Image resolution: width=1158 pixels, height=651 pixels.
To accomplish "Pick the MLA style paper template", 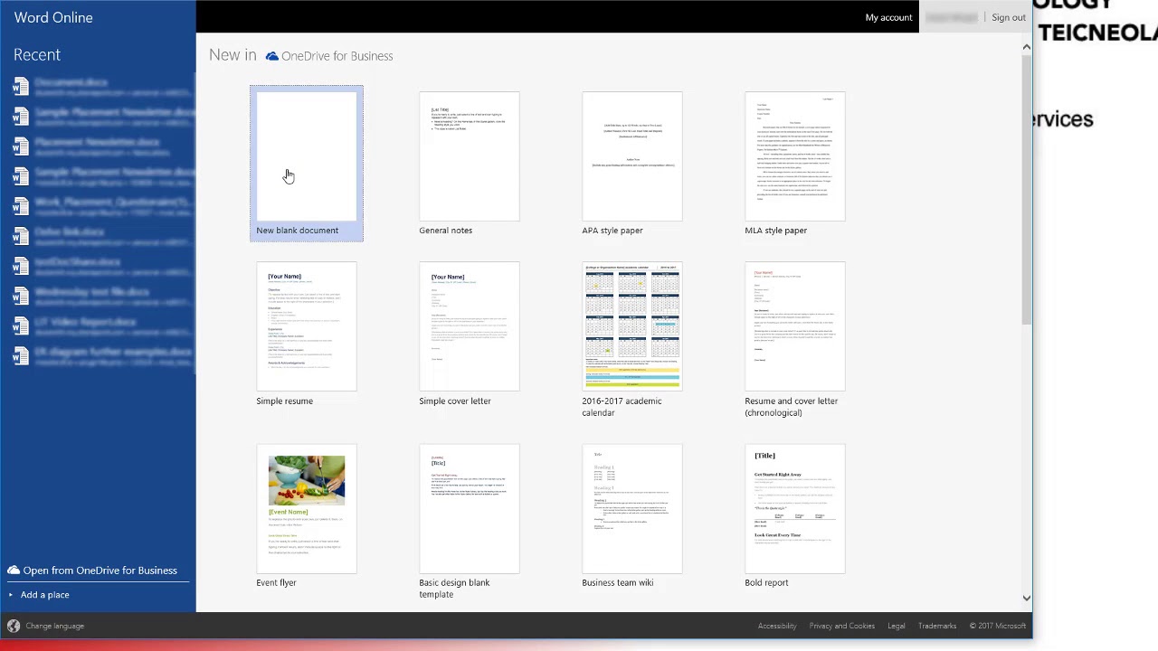I will click(795, 156).
